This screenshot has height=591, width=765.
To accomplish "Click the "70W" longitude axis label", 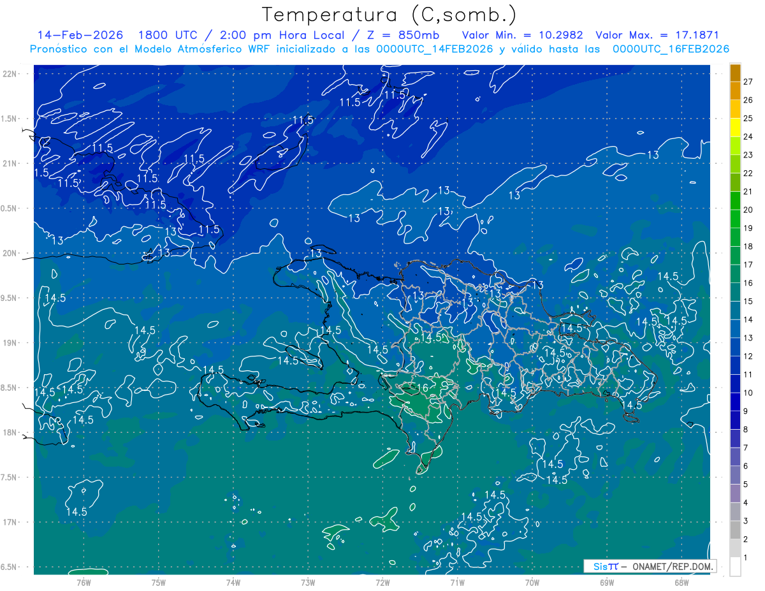I will pos(532,582).
